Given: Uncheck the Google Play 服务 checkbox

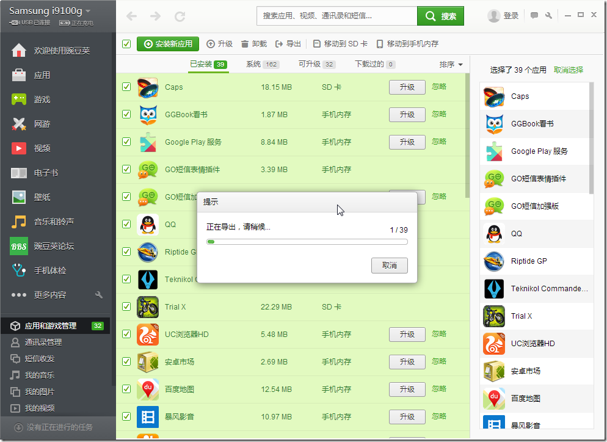Looking at the screenshot, I should (x=126, y=142).
